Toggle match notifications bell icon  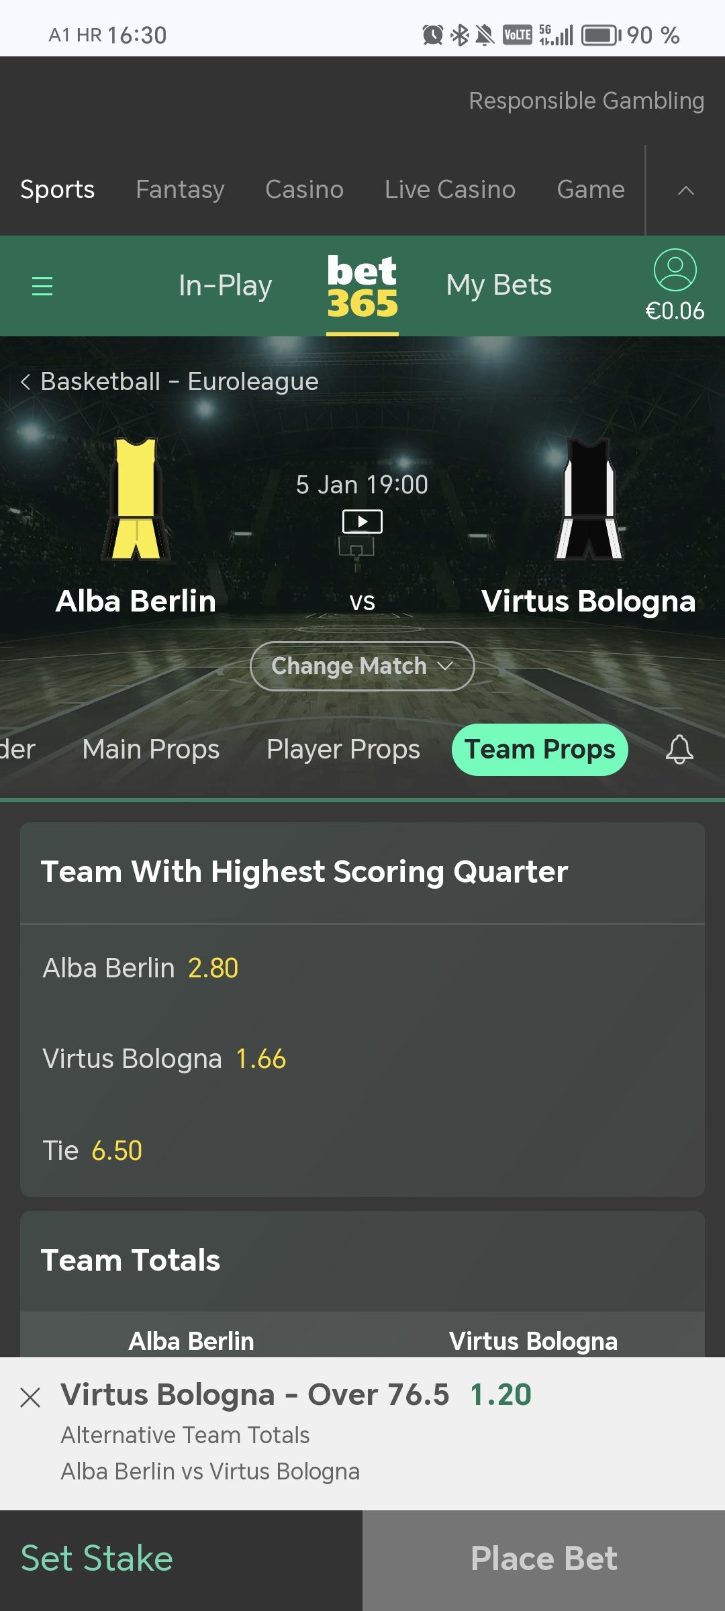pyautogui.click(x=679, y=749)
